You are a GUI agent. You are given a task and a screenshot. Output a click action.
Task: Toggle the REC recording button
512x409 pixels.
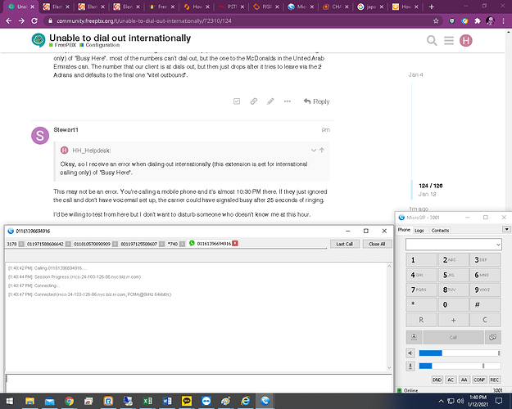(495, 380)
